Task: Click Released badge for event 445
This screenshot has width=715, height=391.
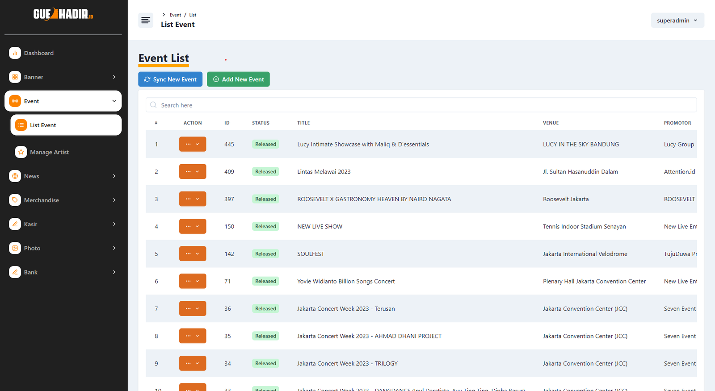Action: [265, 144]
